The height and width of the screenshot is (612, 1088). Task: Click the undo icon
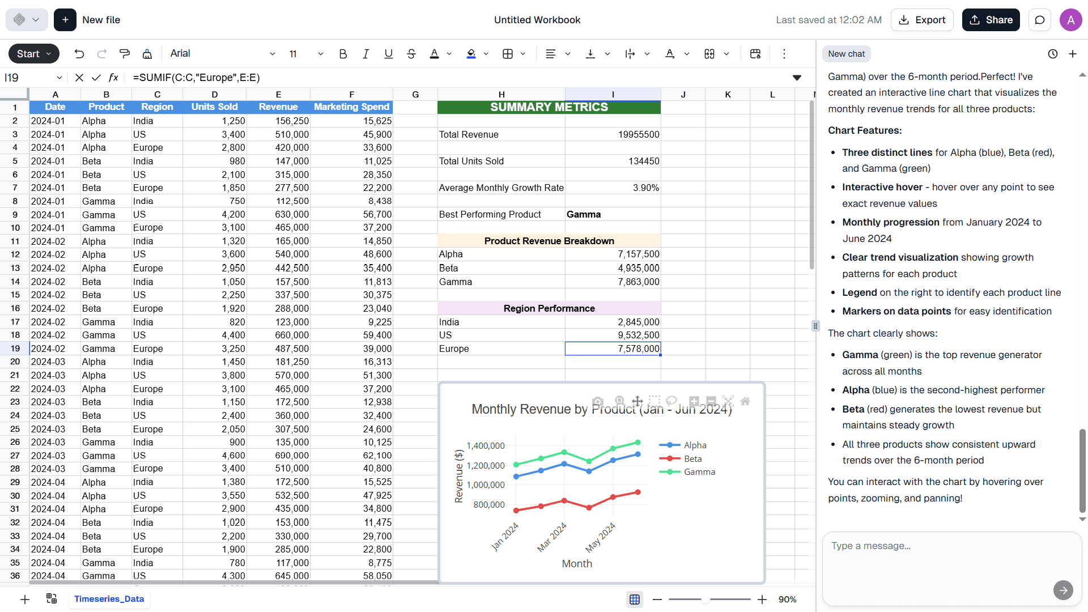coord(79,54)
